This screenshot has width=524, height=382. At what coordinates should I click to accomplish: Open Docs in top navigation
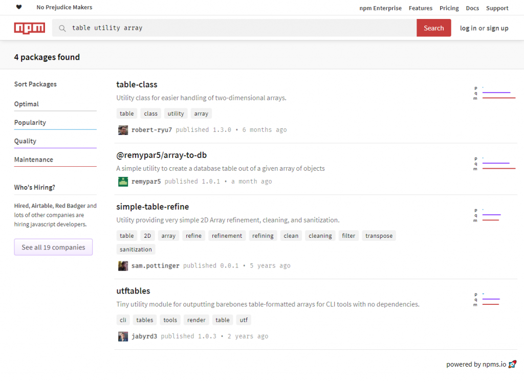coord(472,8)
